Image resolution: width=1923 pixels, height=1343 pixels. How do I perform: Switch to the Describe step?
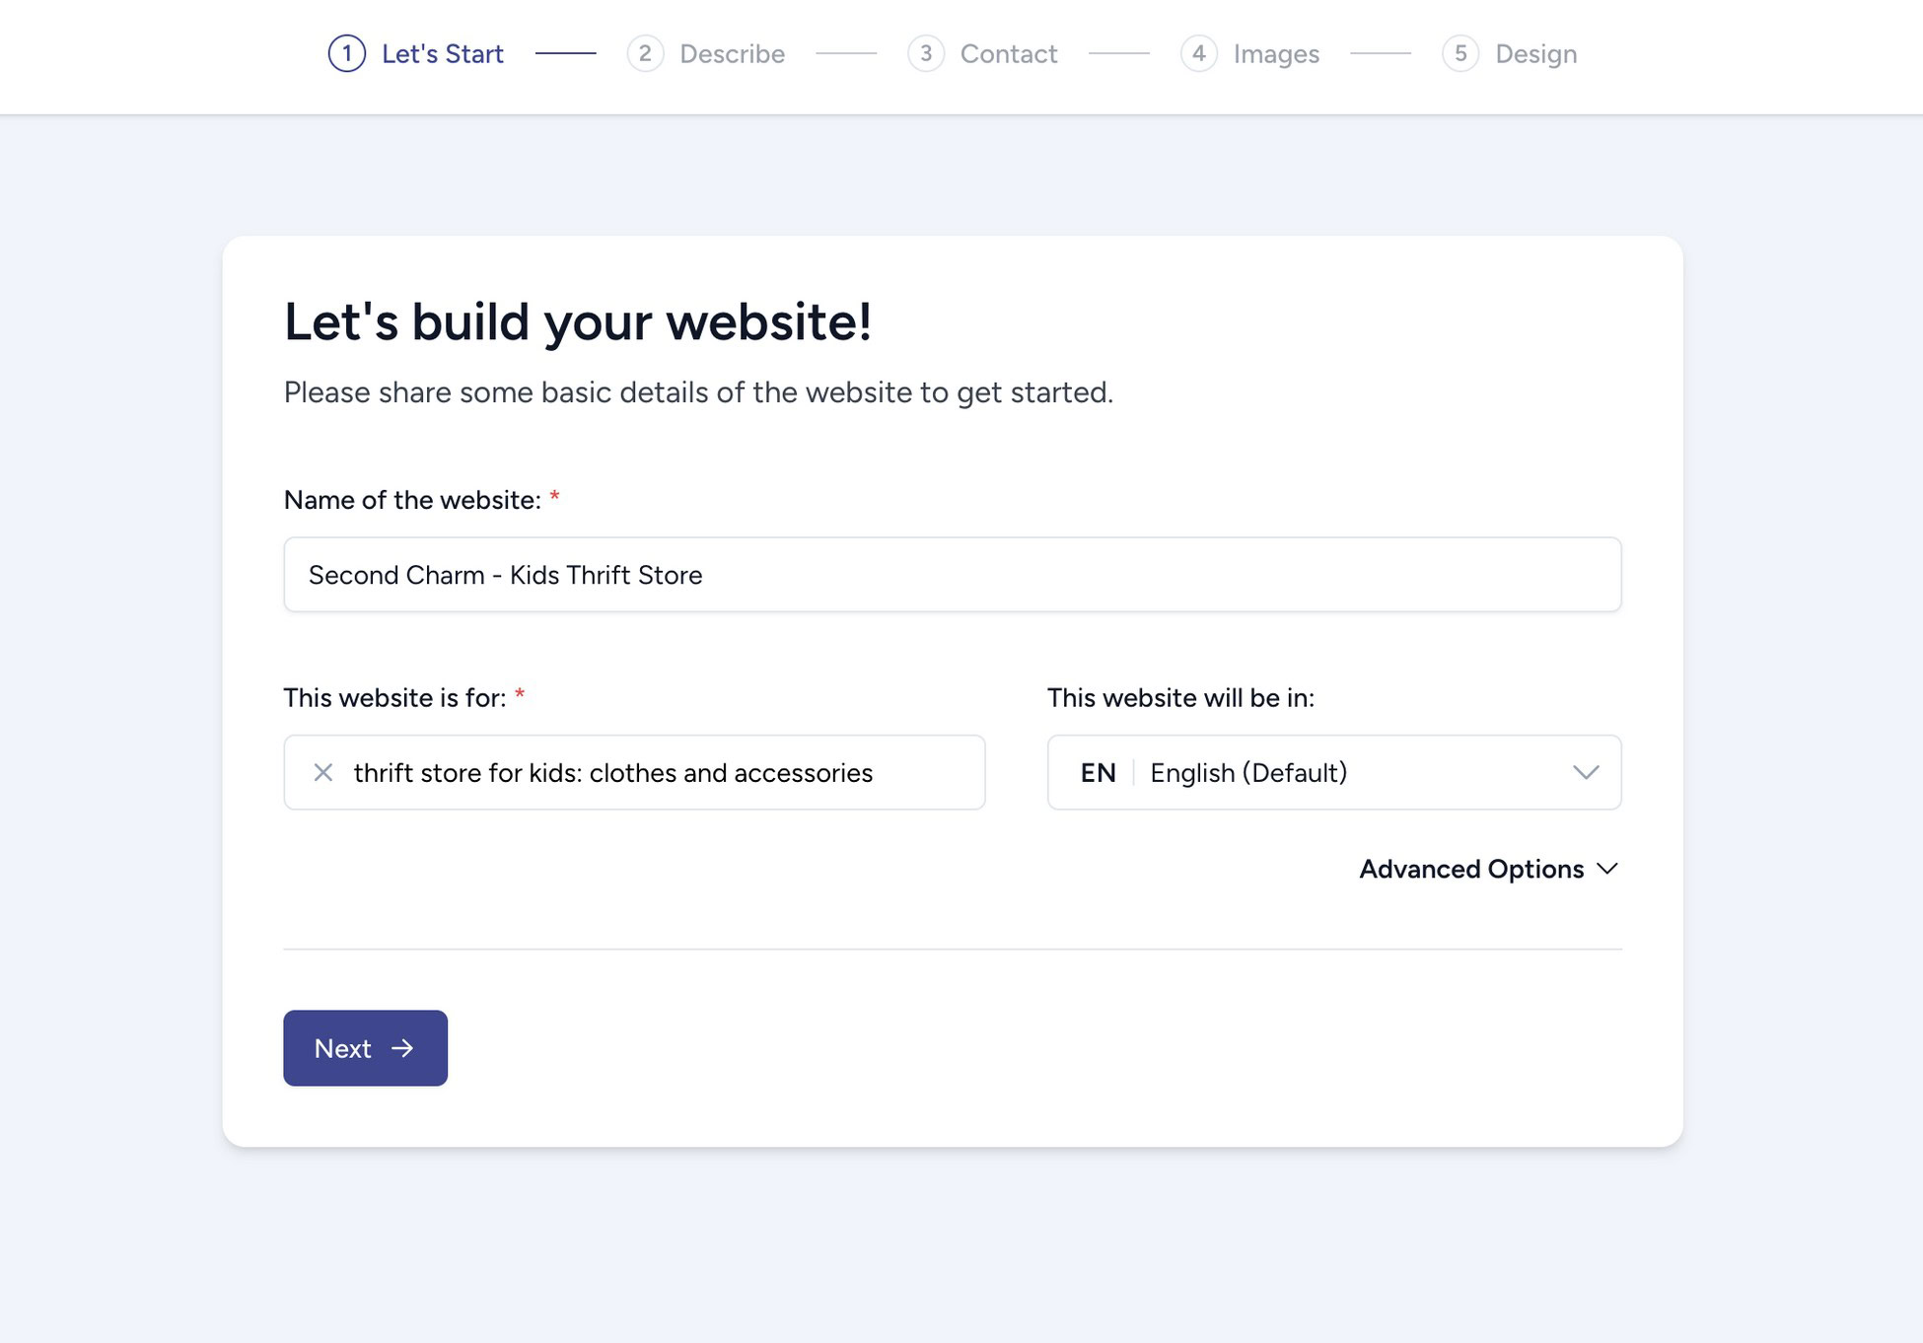tap(731, 54)
